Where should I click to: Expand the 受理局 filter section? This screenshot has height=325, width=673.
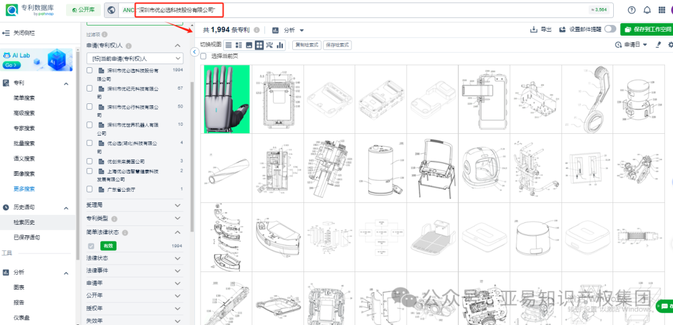tap(177, 205)
